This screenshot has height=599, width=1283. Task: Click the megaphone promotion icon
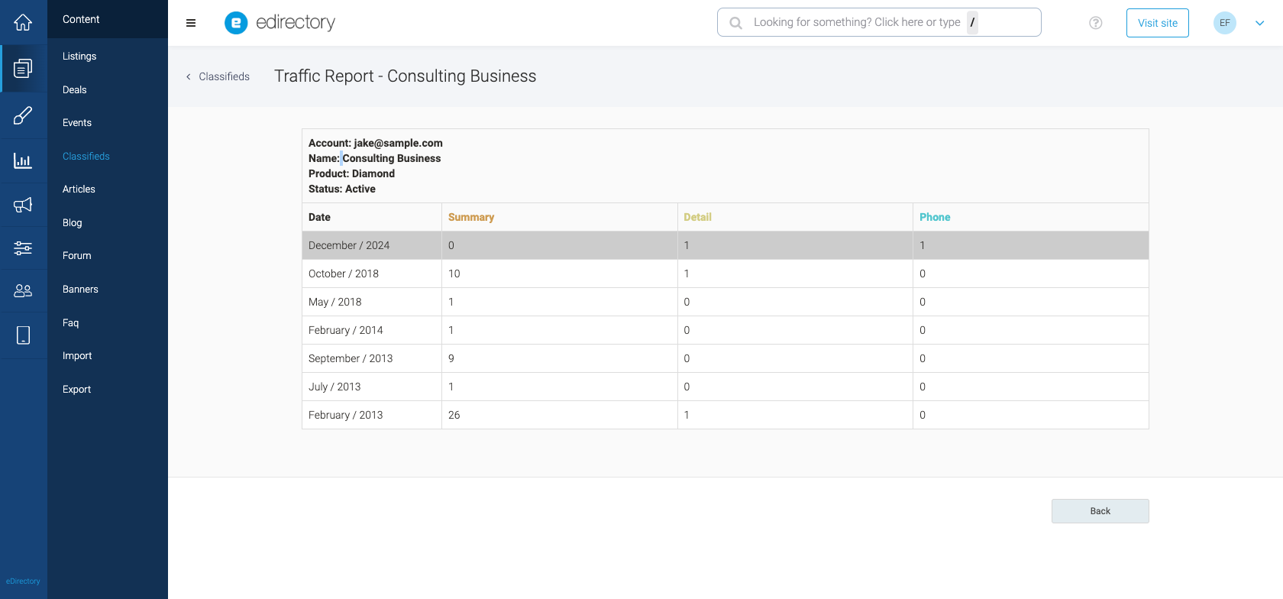pyautogui.click(x=23, y=205)
